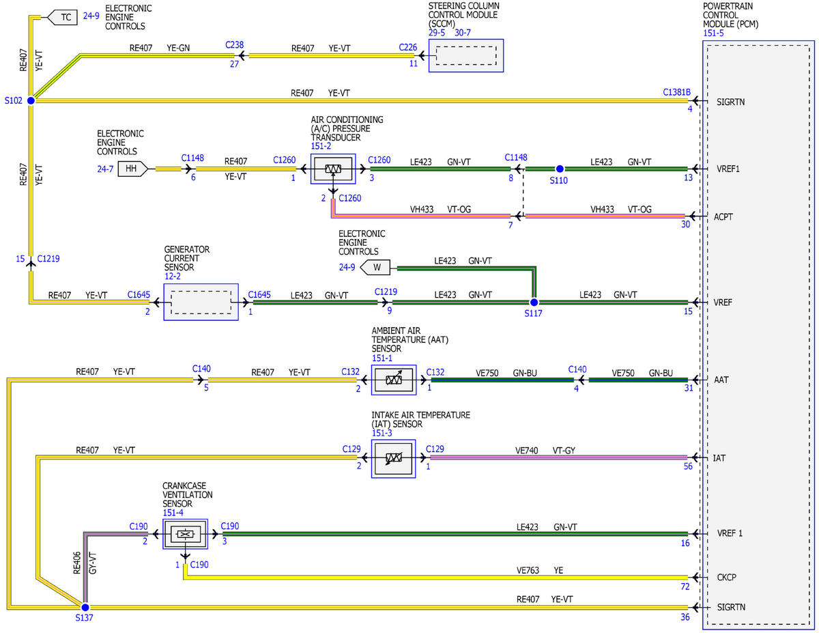The image size is (819, 633).
Task: Click the TC off-page connector symbol
Action: click(x=64, y=17)
